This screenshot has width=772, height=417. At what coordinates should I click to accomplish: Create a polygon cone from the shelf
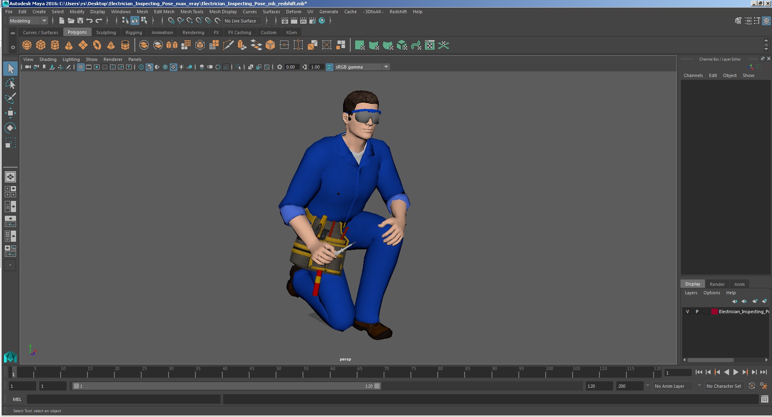[x=69, y=45]
